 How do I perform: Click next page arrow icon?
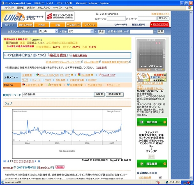(36, 161)
